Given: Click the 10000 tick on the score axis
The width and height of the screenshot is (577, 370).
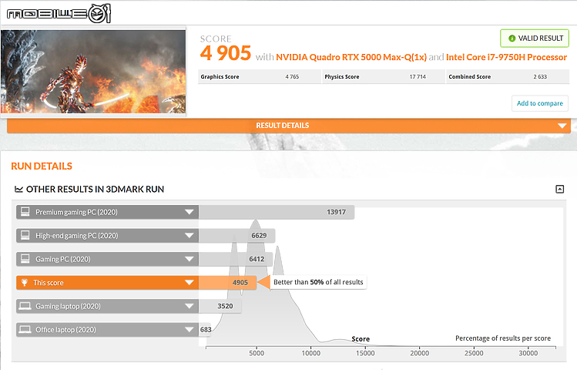Looking at the screenshot, I should point(311,353).
